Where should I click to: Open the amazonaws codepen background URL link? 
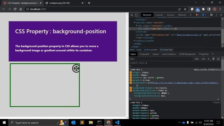185,83
